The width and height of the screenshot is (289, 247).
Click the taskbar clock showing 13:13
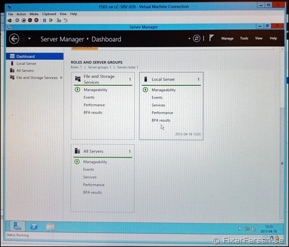coord(269,229)
